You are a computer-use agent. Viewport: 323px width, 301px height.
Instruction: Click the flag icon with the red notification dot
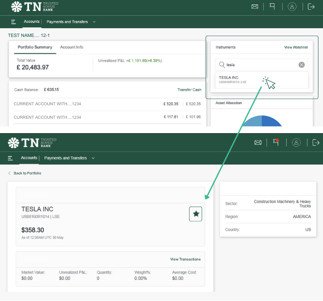pos(275,142)
